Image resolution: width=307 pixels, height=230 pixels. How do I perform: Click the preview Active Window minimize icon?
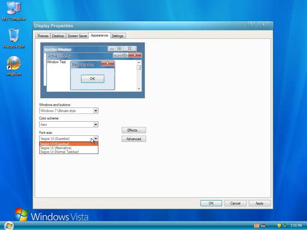tap(117, 55)
